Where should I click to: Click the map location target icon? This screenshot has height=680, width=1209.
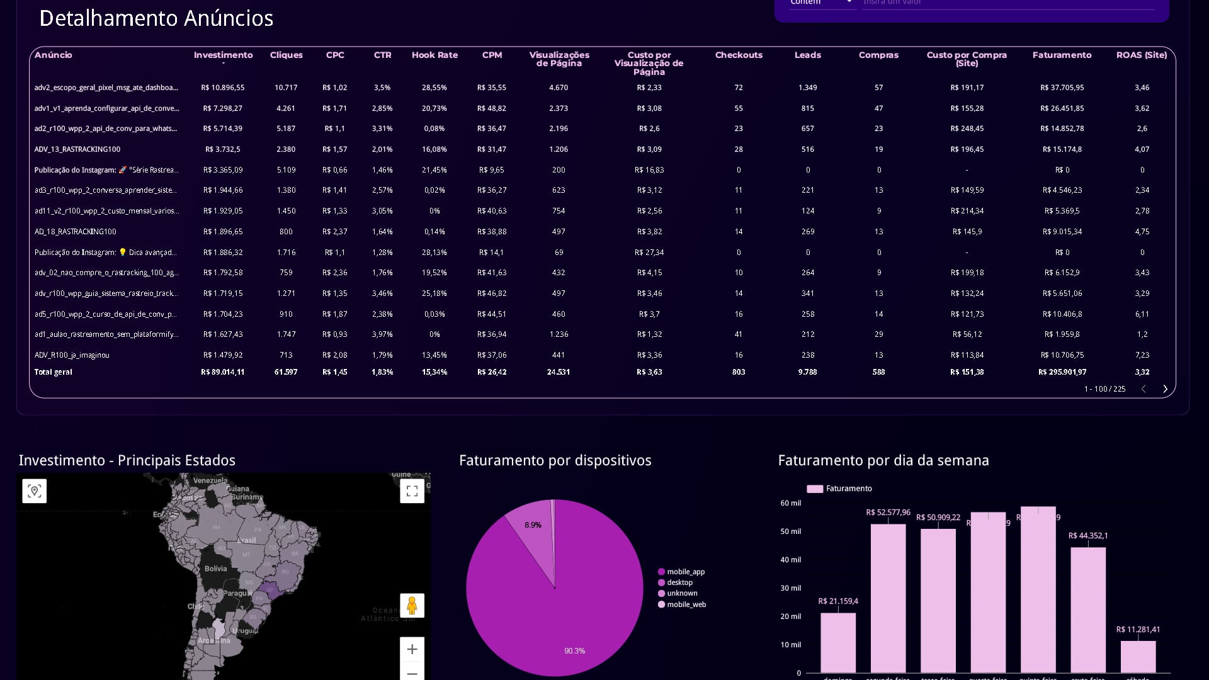tap(35, 491)
